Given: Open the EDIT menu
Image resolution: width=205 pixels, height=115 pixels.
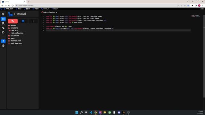Looking at the screenshot, I should (27, 9).
